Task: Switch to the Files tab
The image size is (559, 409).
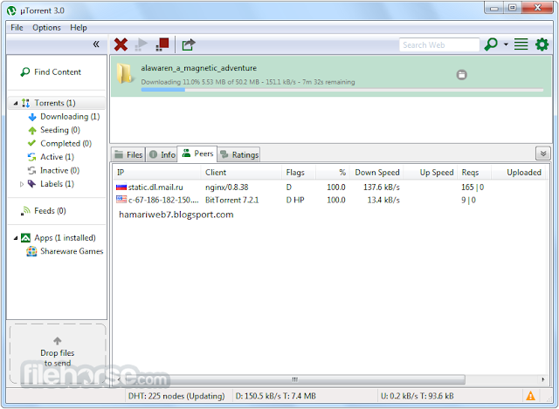Action: click(128, 155)
